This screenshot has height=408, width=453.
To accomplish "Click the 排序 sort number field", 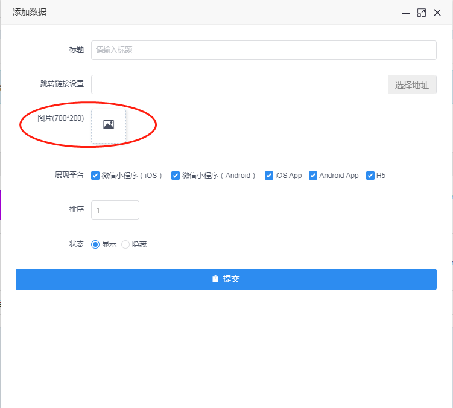I will click(115, 210).
